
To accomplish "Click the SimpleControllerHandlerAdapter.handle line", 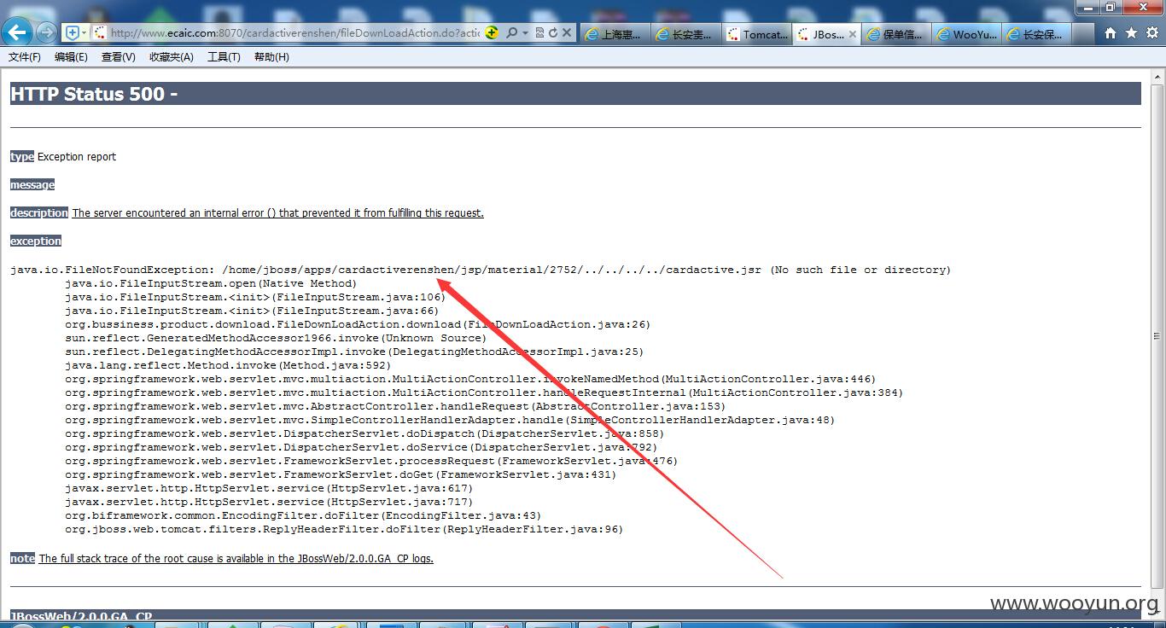I will click(x=450, y=420).
